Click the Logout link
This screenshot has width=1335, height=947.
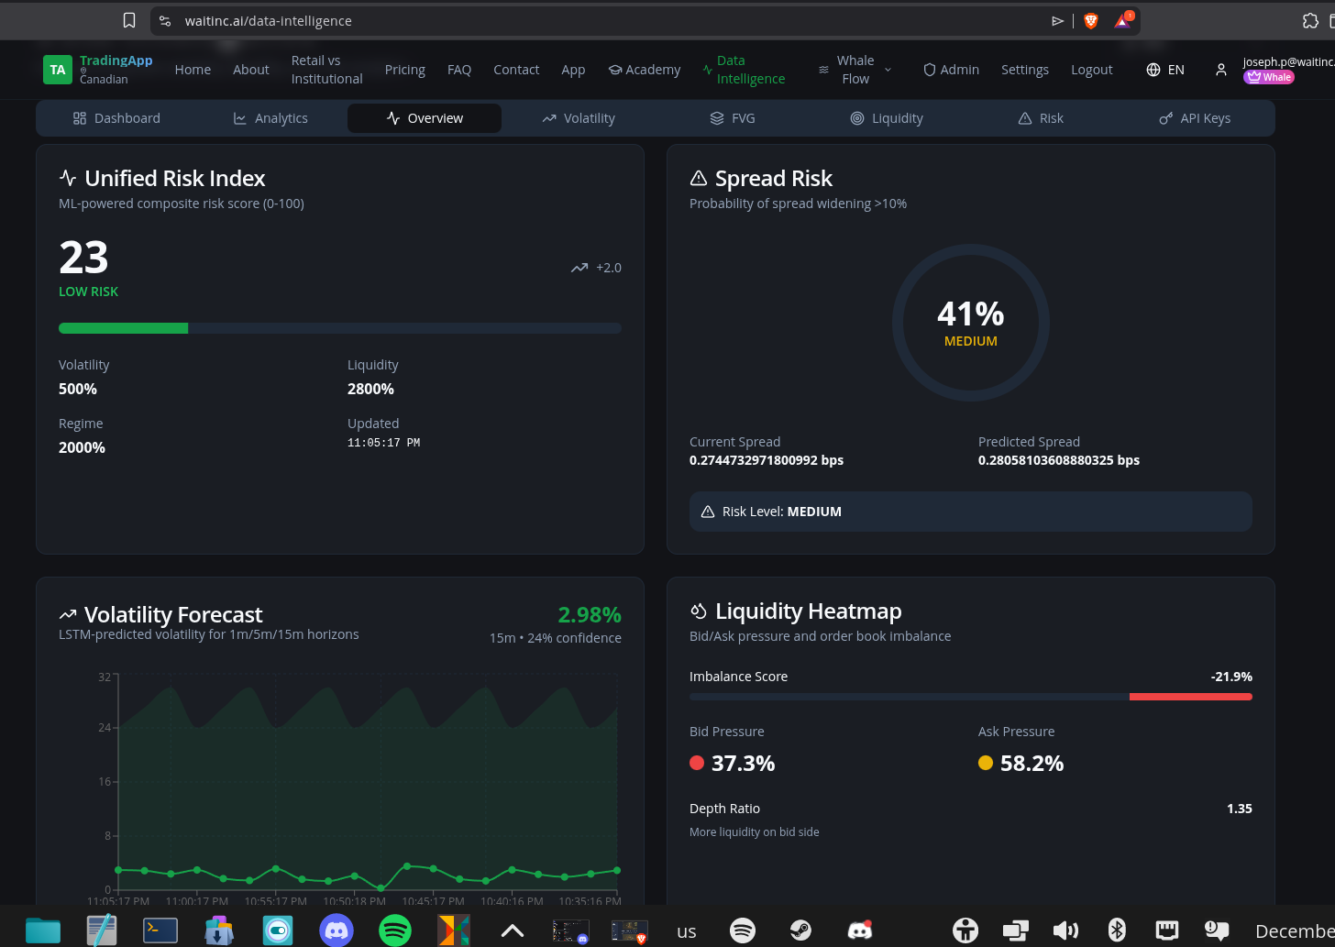click(1091, 69)
